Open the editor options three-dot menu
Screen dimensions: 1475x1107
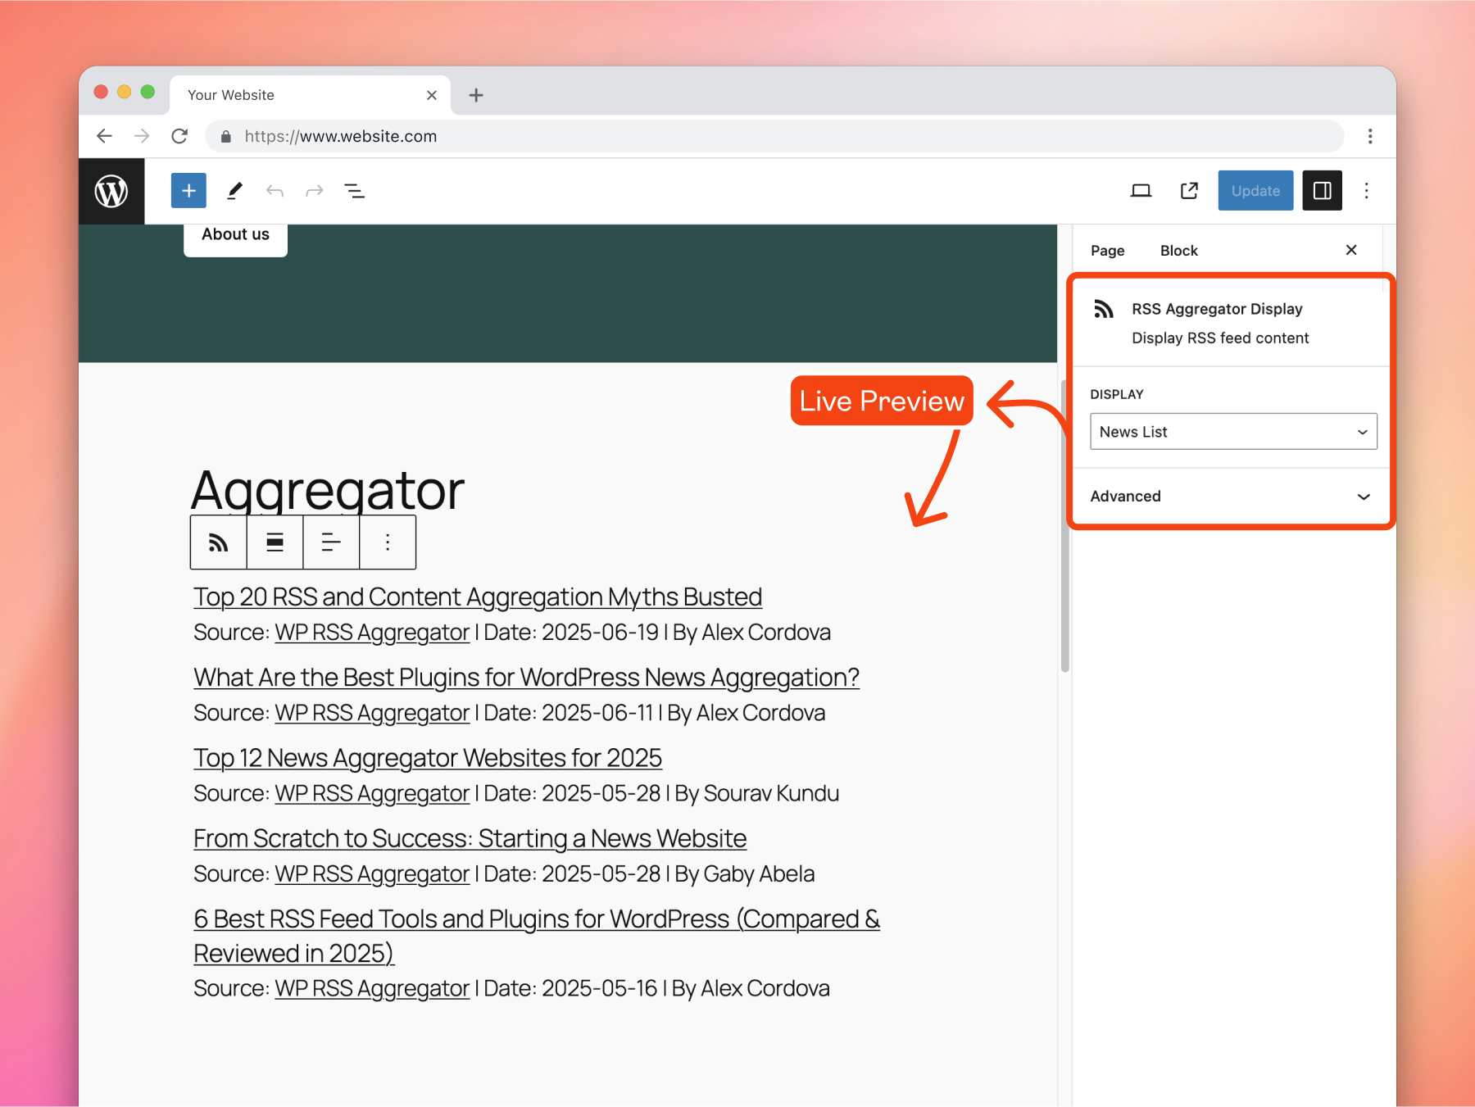pos(1366,191)
